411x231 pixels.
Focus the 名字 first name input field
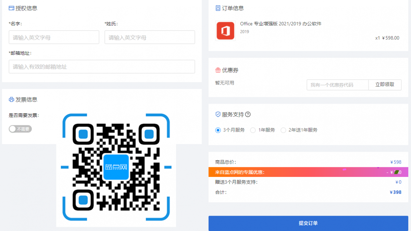pyautogui.click(x=54, y=37)
